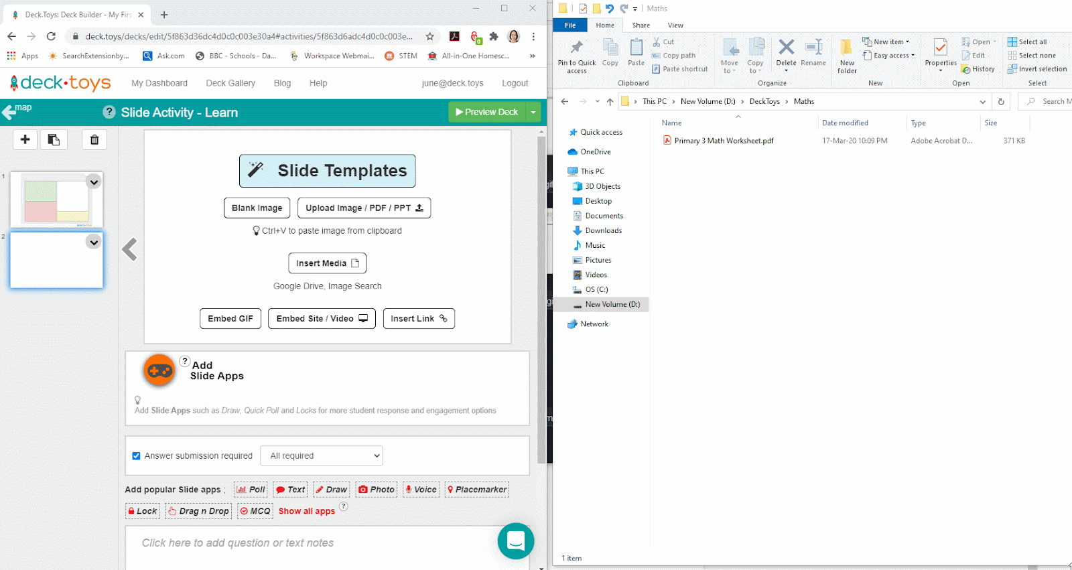
Task: Click Pin to Quick access in ribbon
Action: tap(577, 56)
